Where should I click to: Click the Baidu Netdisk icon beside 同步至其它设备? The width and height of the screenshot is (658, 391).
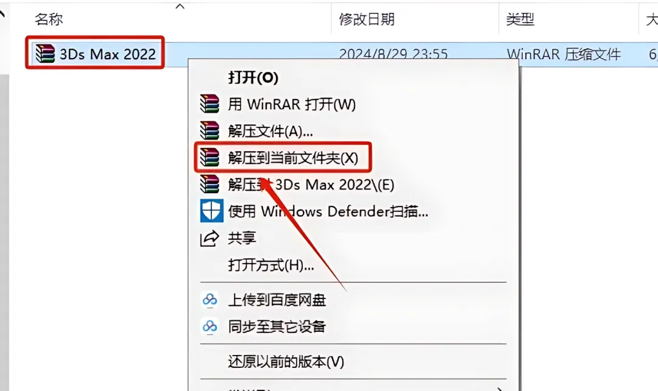coord(210,326)
